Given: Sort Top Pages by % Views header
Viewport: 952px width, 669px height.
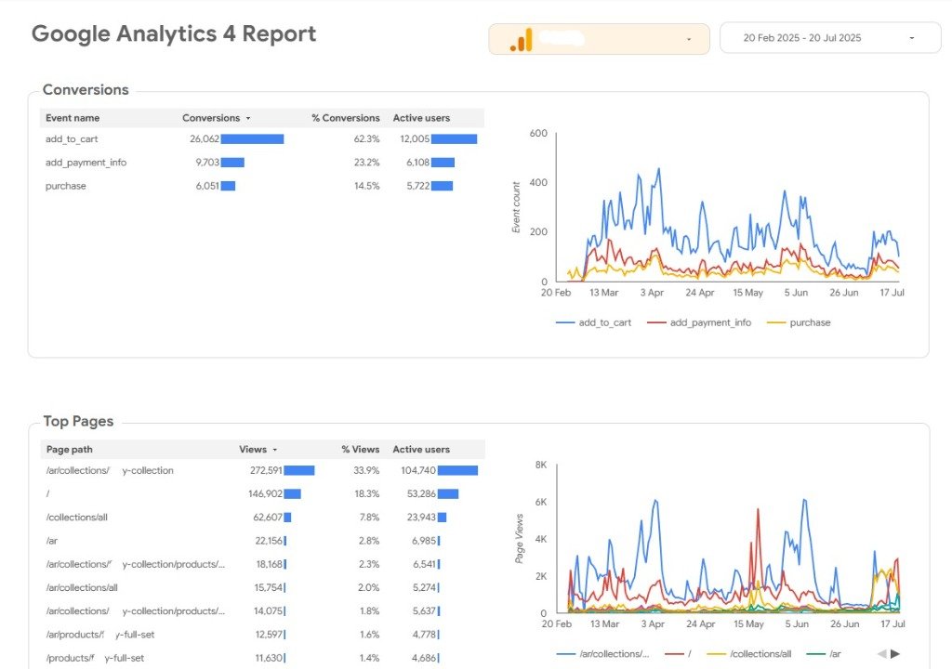Looking at the screenshot, I should pyautogui.click(x=360, y=450).
